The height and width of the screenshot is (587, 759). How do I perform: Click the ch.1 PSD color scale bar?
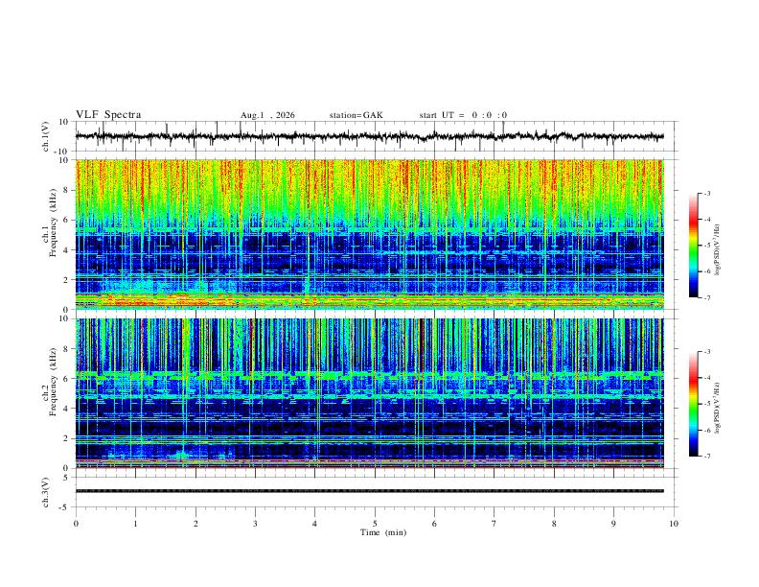[693, 246]
